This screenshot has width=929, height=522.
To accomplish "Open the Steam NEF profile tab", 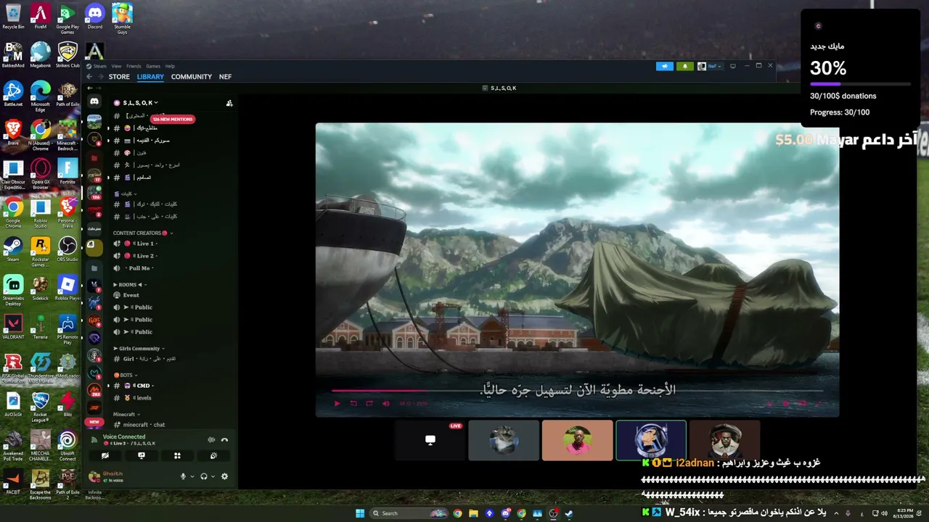I will click(226, 77).
